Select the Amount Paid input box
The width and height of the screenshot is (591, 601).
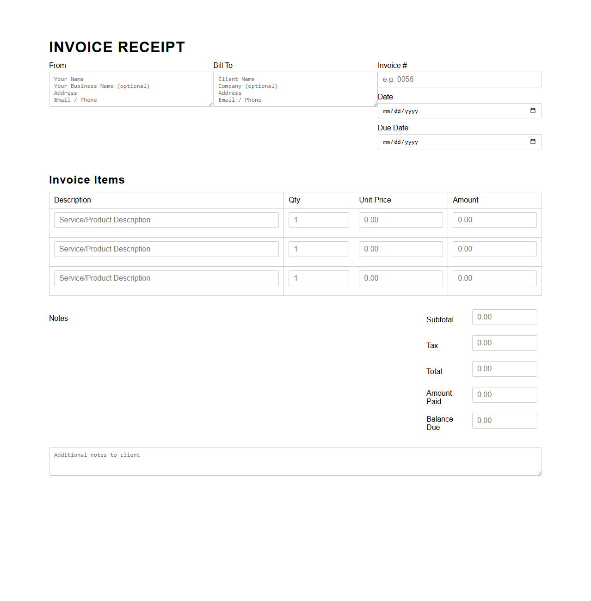tap(504, 394)
